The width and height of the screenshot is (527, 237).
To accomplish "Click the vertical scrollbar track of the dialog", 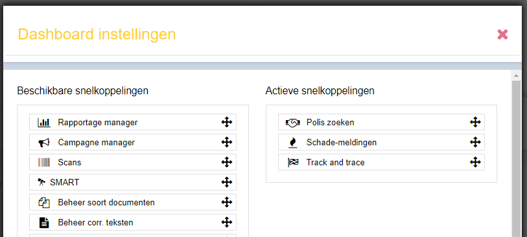I will tap(516, 159).
